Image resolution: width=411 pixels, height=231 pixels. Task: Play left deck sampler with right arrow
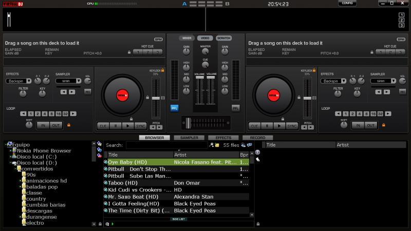pos(72,92)
